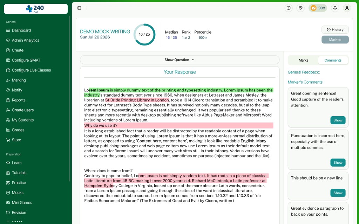Click the Create users icon

coord(8,110)
